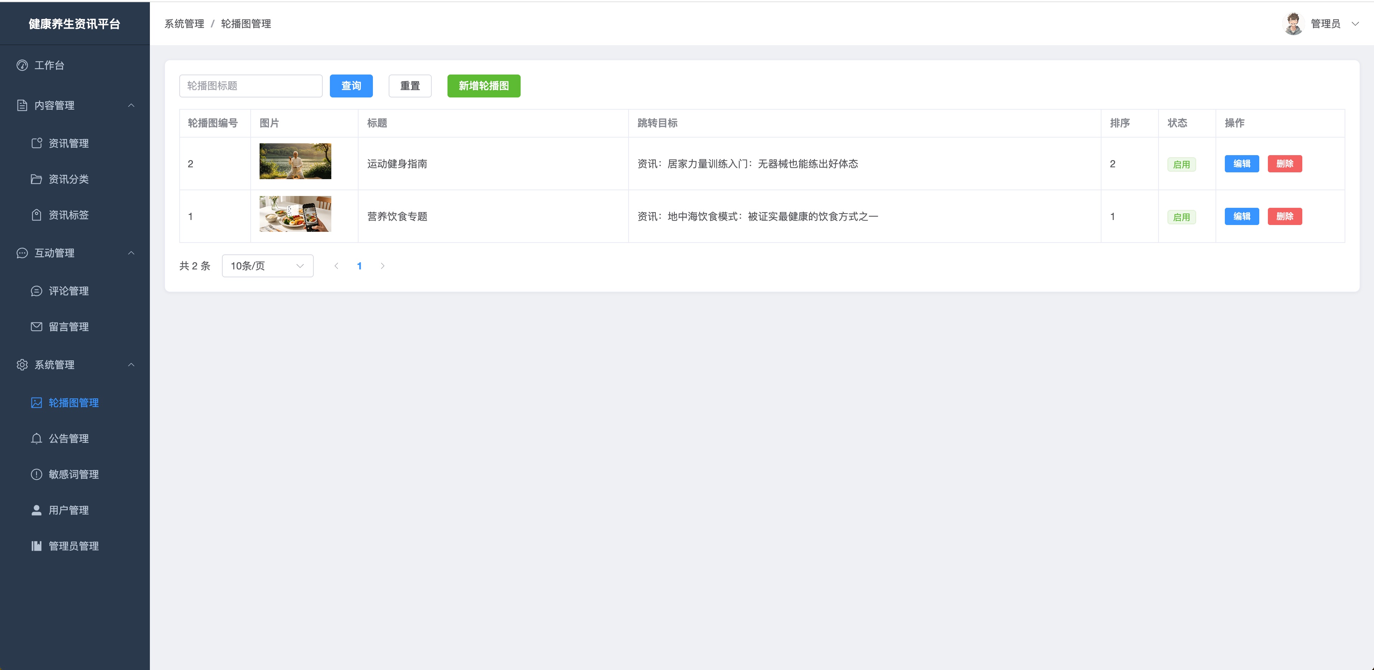Click 启用 status tag for 营养饮食专题
This screenshot has height=670, width=1374.
(x=1181, y=217)
